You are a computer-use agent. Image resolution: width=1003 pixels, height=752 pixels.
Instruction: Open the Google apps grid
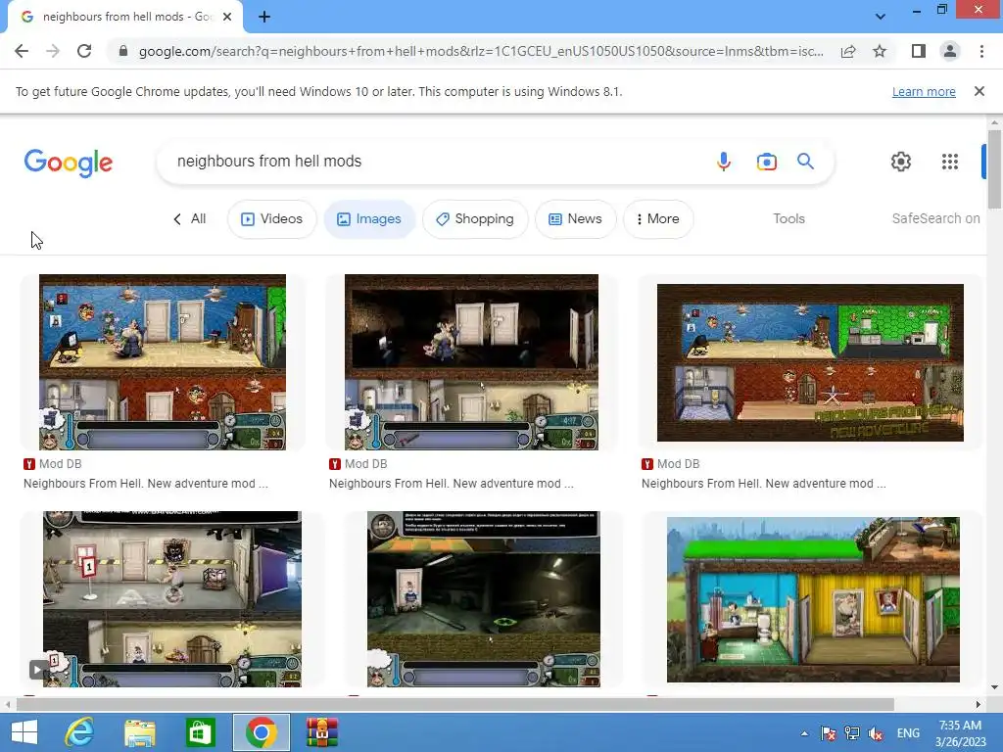[x=950, y=162]
